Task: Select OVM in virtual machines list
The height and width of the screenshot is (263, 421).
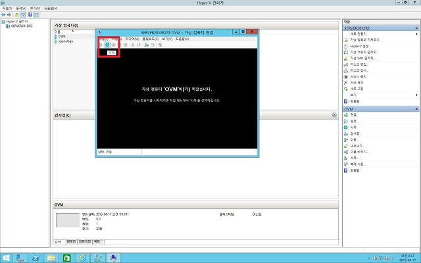Action: pyautogui.click(x=62, y=36)
